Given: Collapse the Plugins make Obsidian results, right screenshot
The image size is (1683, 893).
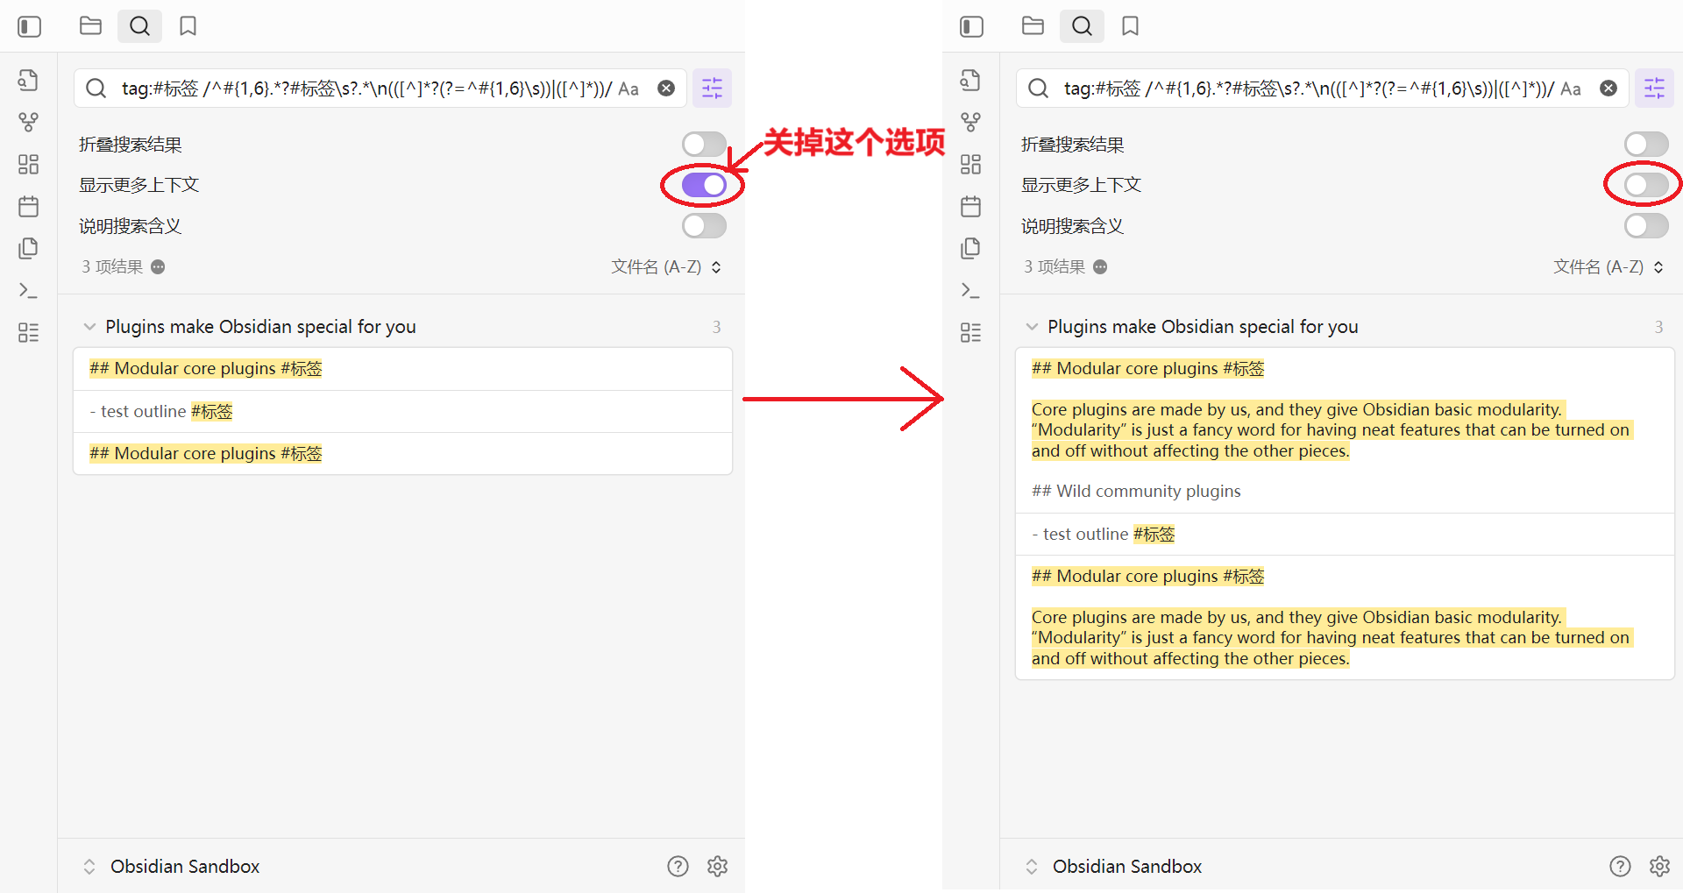Looking at the screenshot, I should 1032,327.
